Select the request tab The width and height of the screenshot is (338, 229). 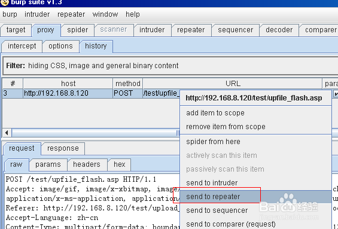point(22,148)
